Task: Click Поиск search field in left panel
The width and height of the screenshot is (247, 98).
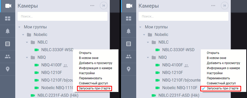Action: click(x=62, y=16)
